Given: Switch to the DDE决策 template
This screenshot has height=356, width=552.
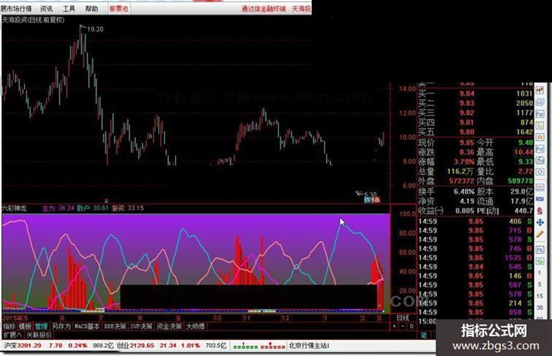Looking at the screenshot, I should [114, 326].
